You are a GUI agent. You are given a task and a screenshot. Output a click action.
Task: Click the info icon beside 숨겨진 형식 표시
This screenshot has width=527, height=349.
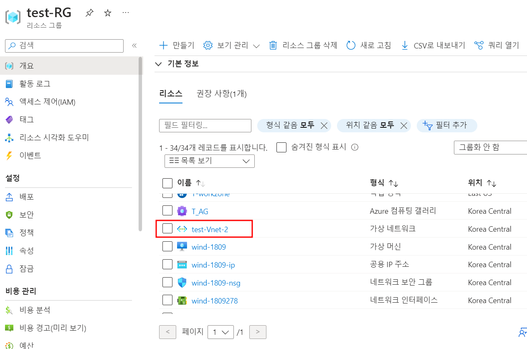[x=355, y=147]
